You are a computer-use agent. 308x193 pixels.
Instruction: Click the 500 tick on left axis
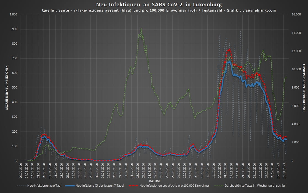pos(15,88)
